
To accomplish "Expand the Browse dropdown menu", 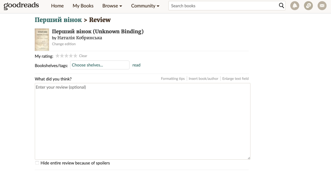I will [x=112, y=6].
